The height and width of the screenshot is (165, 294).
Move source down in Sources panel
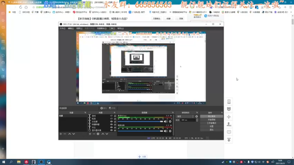tap(107, 134)
